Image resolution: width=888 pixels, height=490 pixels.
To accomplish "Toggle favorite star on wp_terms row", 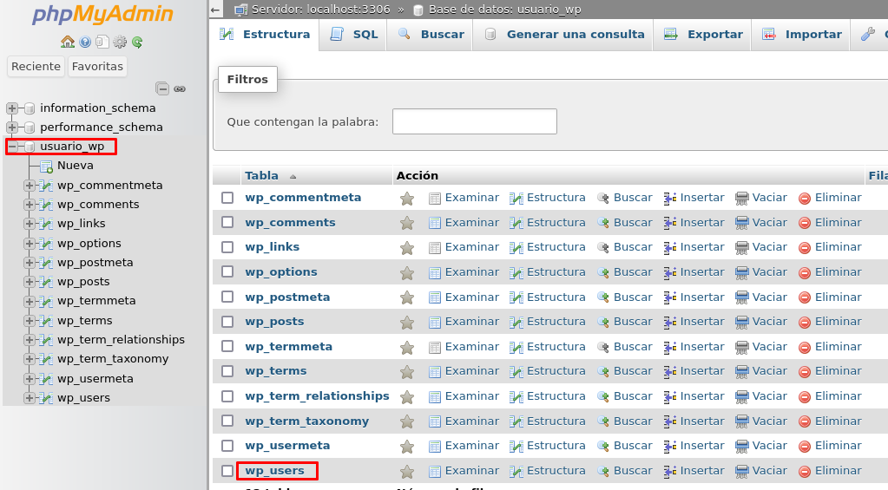I will [x=406, y=372].
